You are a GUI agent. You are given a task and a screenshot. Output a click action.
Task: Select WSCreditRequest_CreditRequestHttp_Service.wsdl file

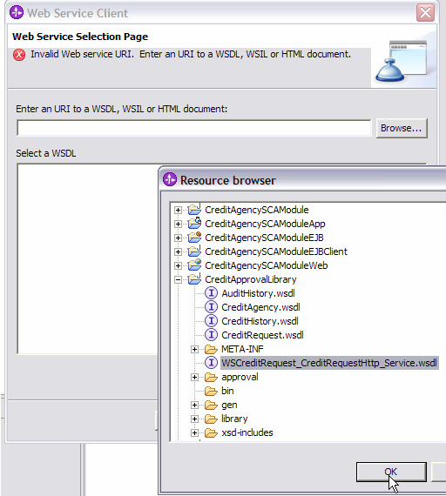(x=329, y=363)
